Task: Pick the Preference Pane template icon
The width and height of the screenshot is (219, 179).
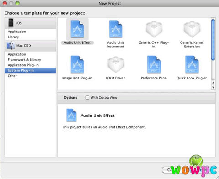Action: [x=154, y=64]
